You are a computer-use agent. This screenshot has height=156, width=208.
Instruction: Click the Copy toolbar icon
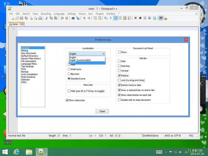[x=51, y=18]
